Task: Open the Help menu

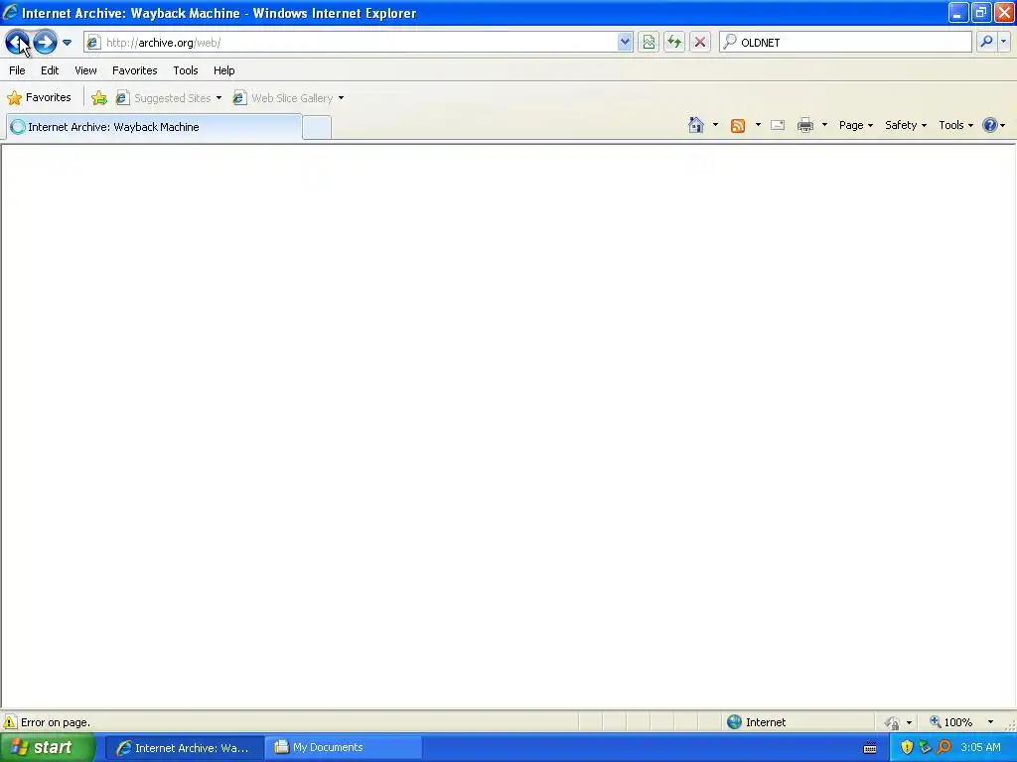Action: [x=224, y=70]
